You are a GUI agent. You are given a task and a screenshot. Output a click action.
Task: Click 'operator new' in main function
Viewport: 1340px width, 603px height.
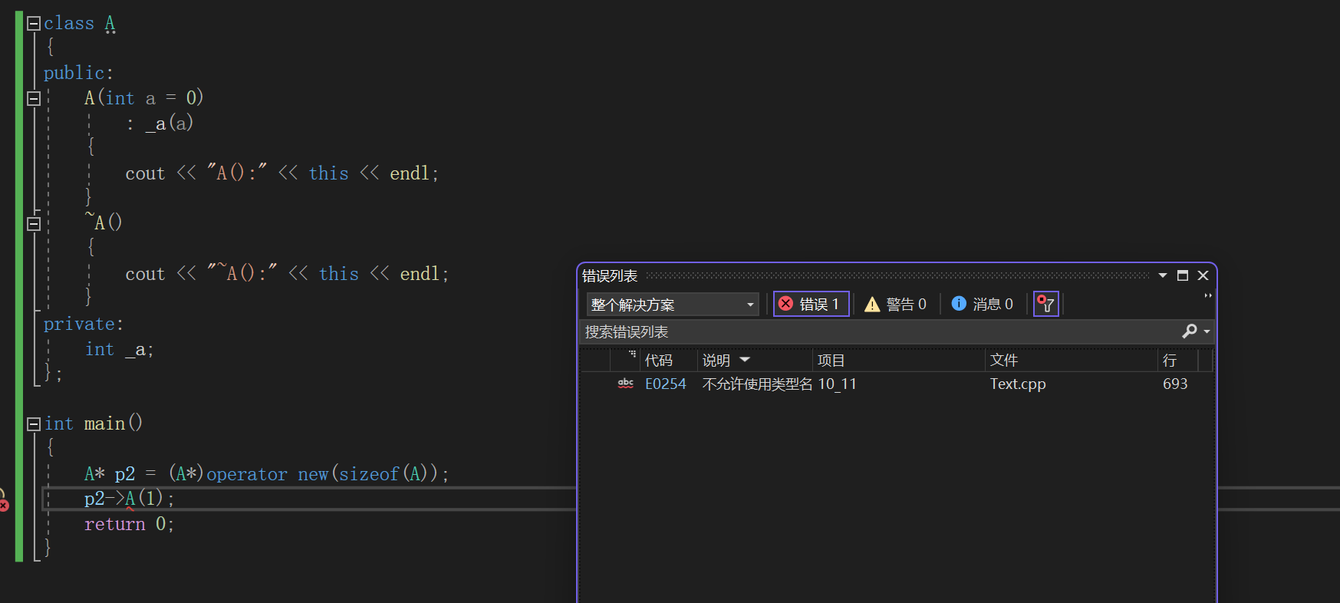tap(267, 474)
